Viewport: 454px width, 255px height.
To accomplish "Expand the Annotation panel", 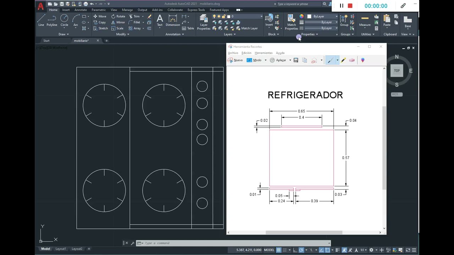I will pos(175,34).
